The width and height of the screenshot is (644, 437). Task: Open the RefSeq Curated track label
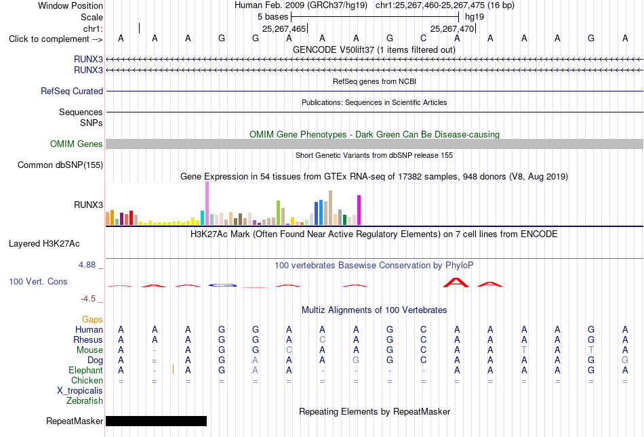71,91
